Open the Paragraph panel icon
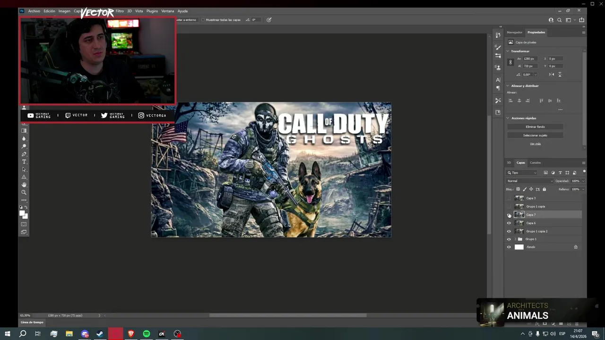605x340 pixels. point(498,88)
